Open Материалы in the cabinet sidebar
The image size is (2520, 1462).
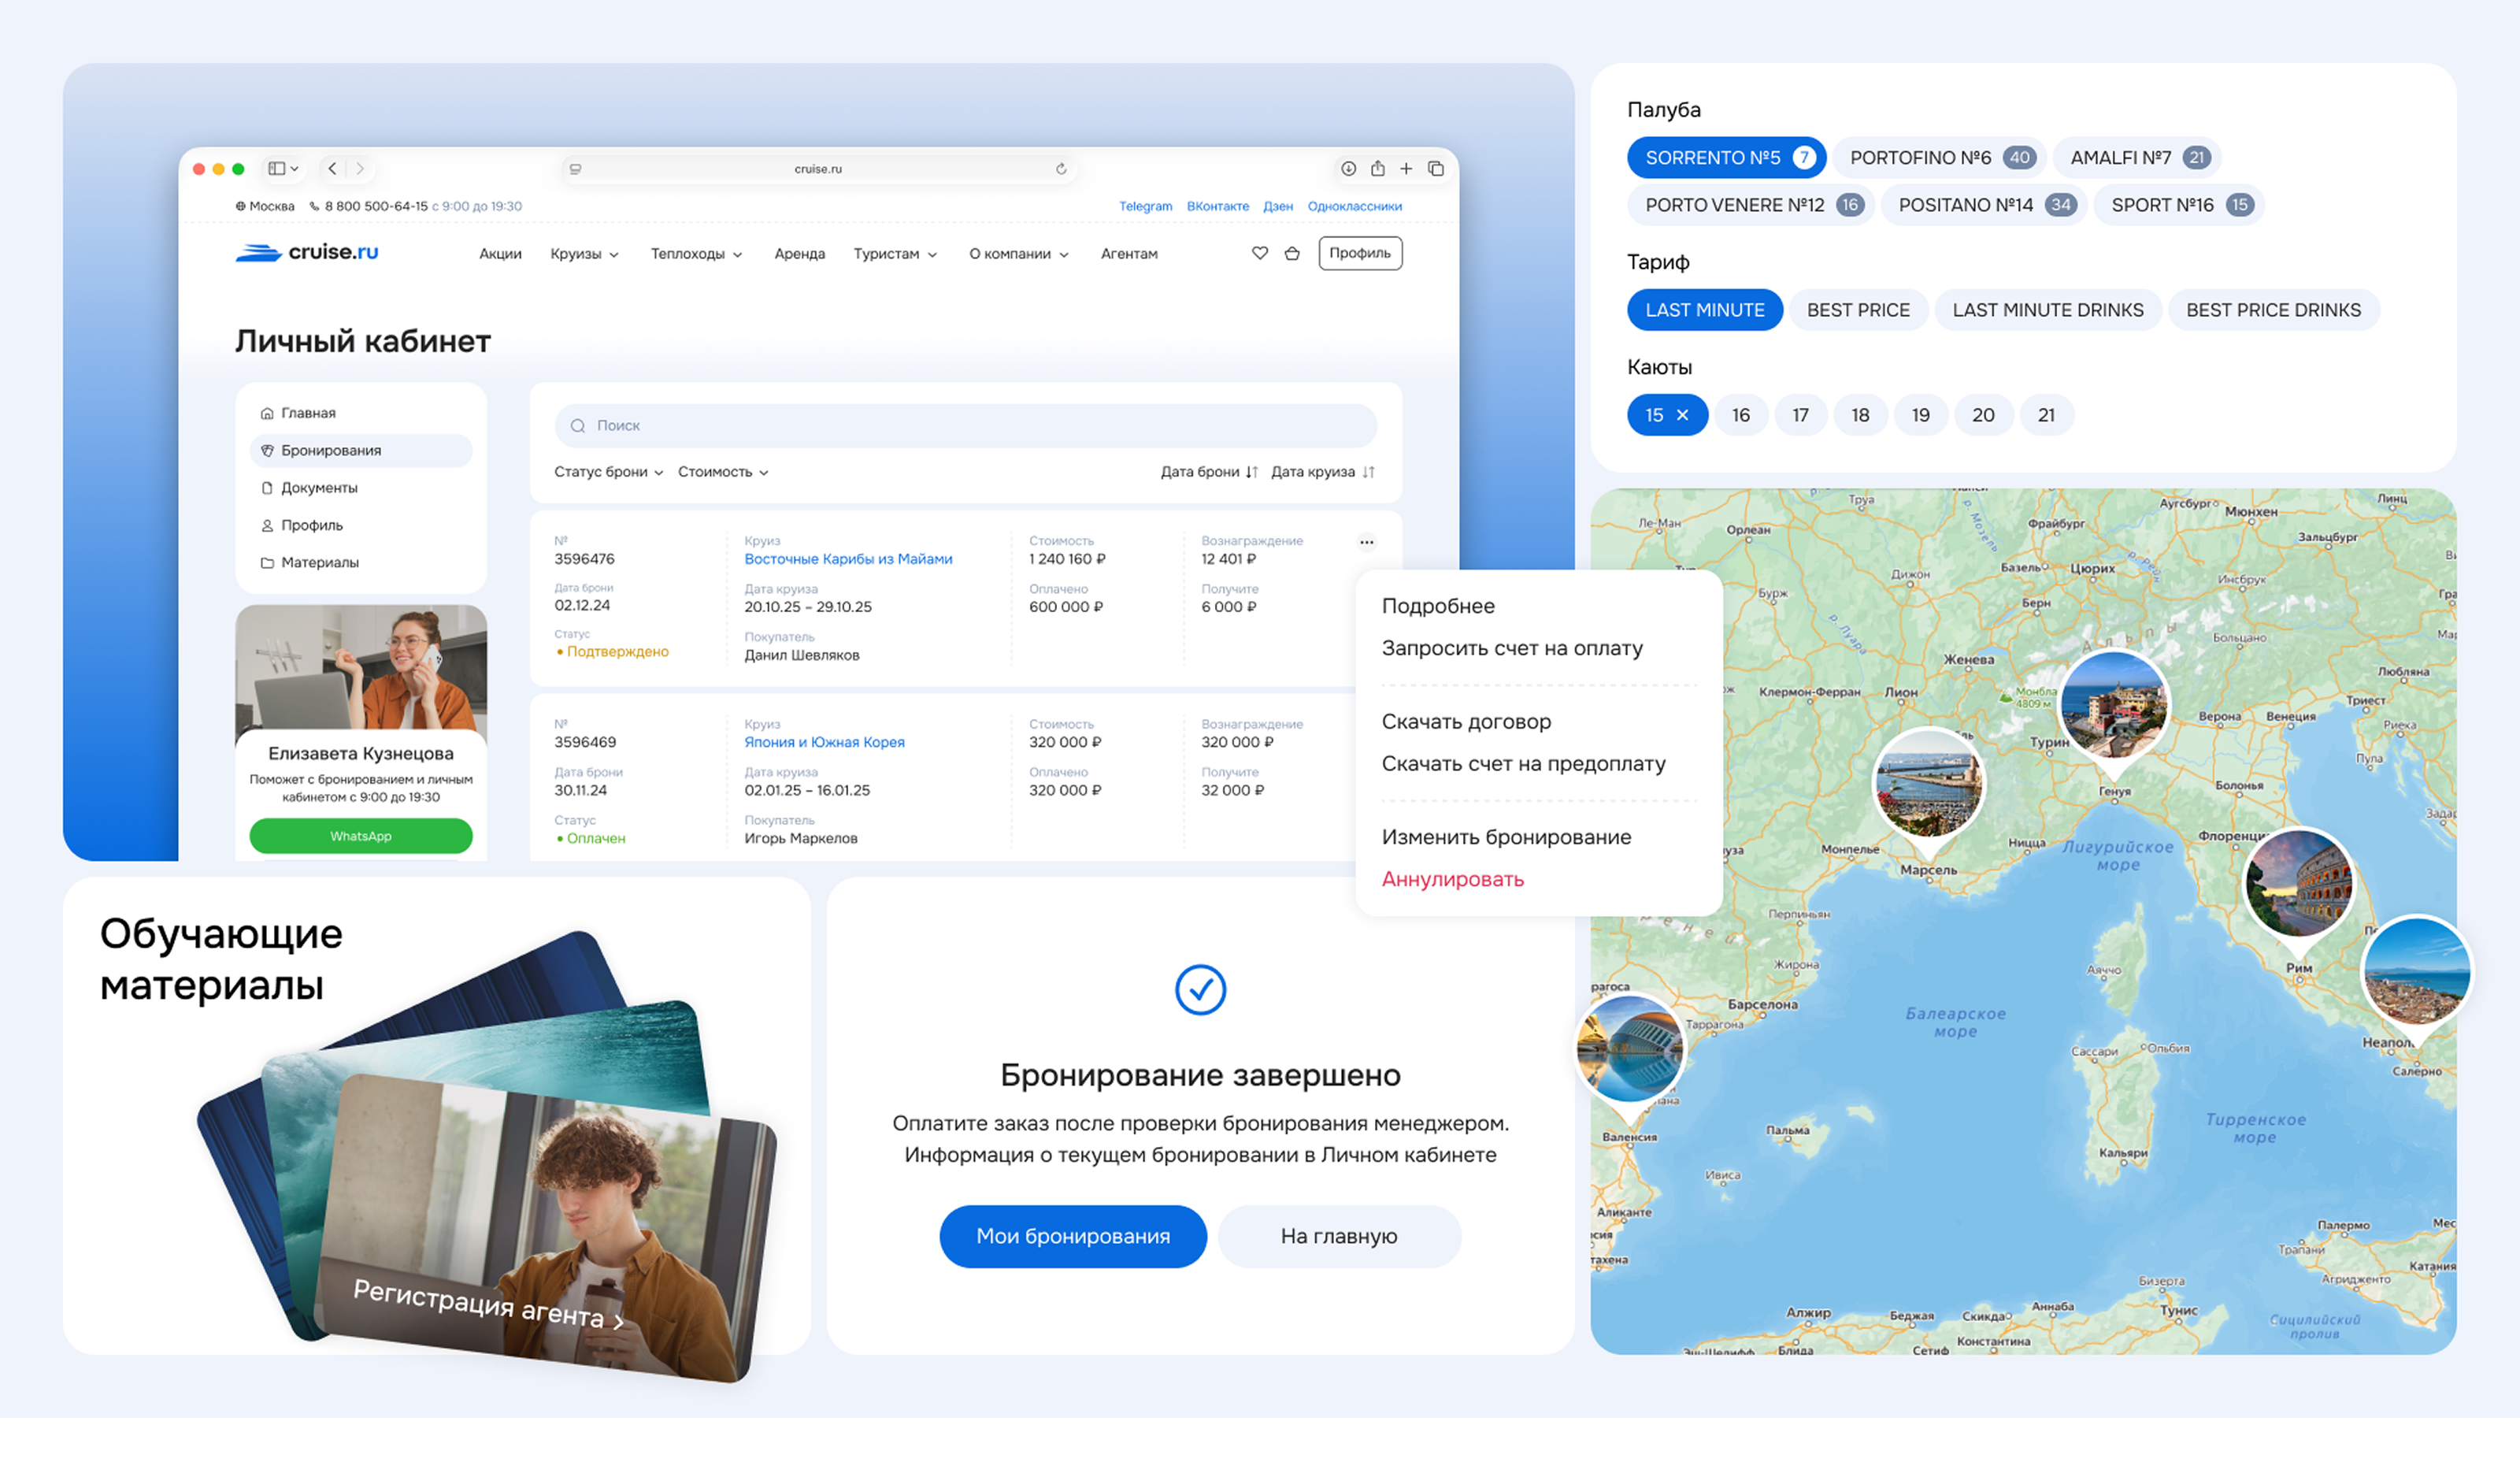(x=361, y=563)
